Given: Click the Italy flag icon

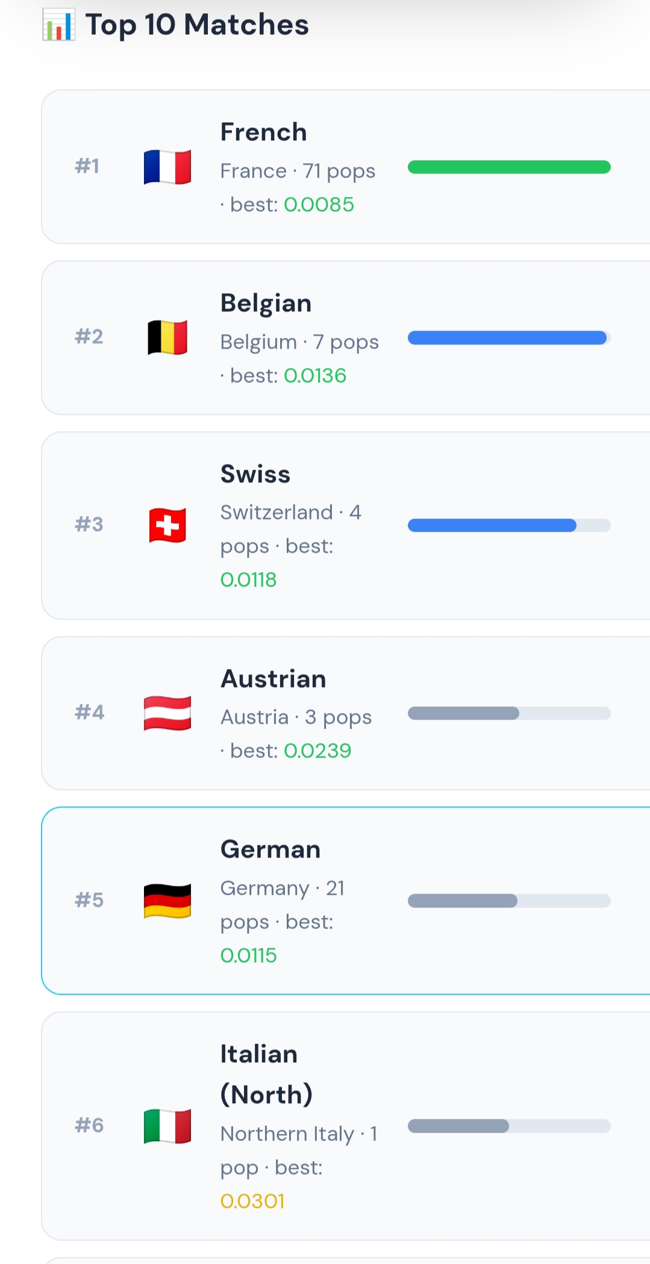Looking at the screenshot, I should 167,1125.
